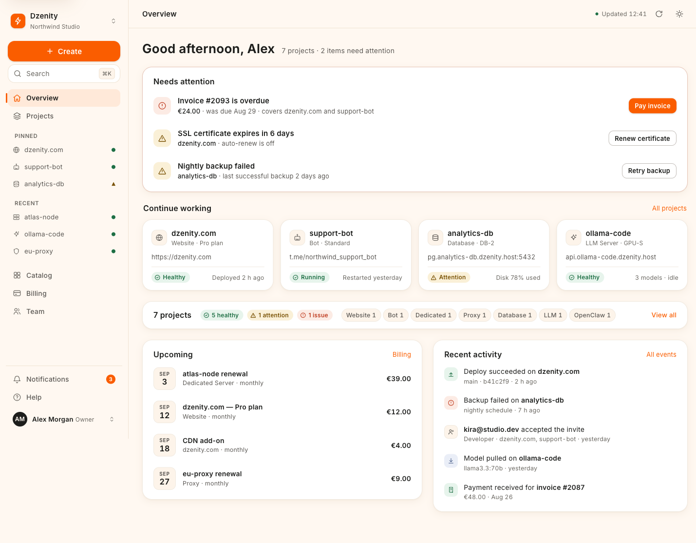Click the Dzenity lightning bolt logo
The height and width of the screenshot is (543, 696).
pyautogui.click(x=18, y=21)
